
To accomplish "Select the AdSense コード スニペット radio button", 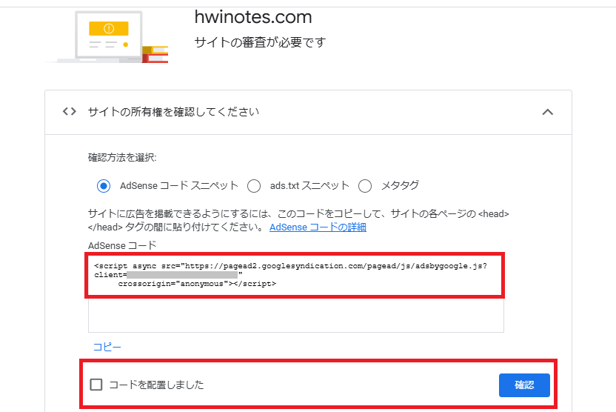I will (104, 186).
